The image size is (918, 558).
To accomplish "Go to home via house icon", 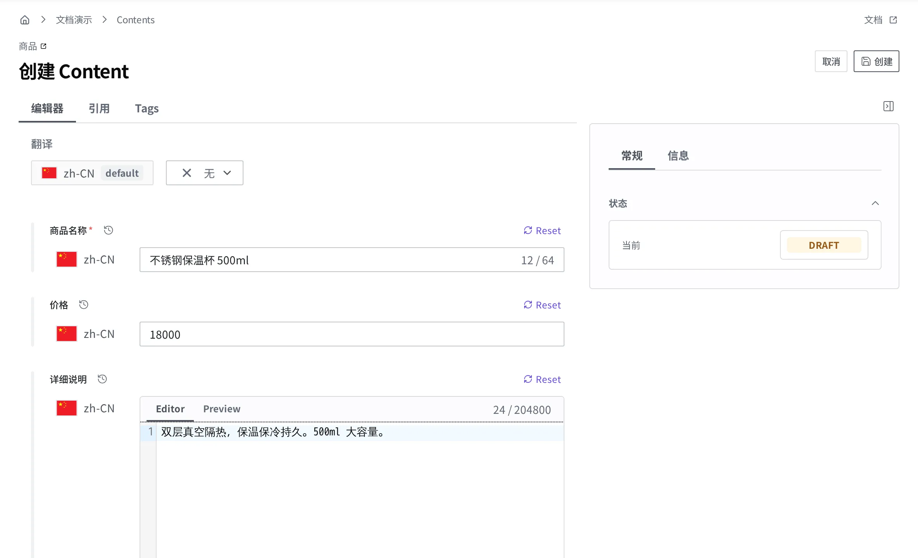I will (x=25, y=20).
